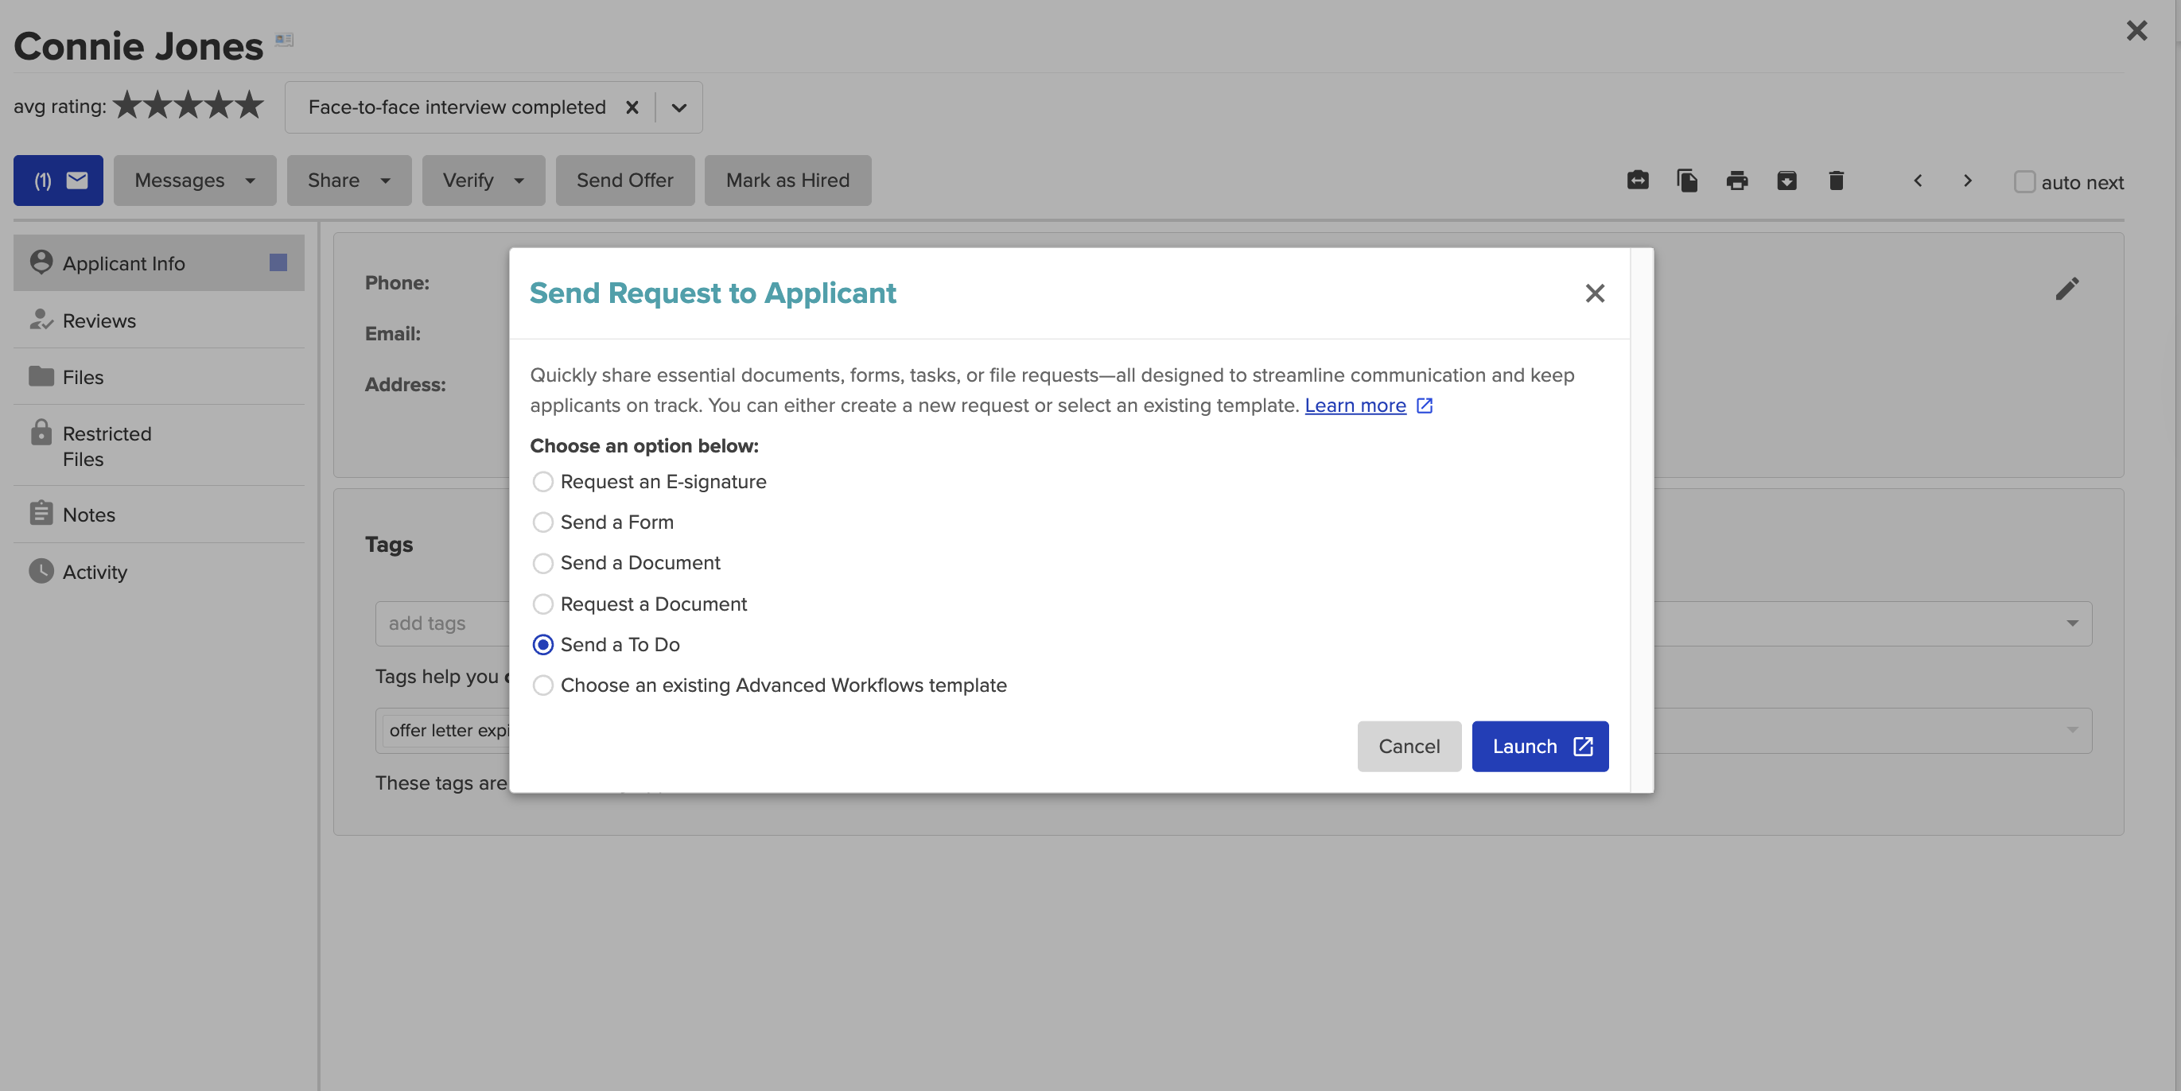Image resolution: width=2181 pixels, height=1091 pixels.
Task: Go to previous applicant arrow
Action: 1918,181
